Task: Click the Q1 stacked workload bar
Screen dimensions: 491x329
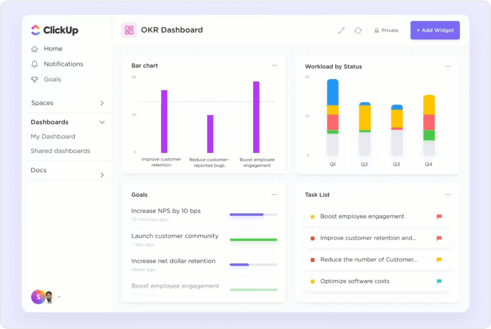Action: 333,118
